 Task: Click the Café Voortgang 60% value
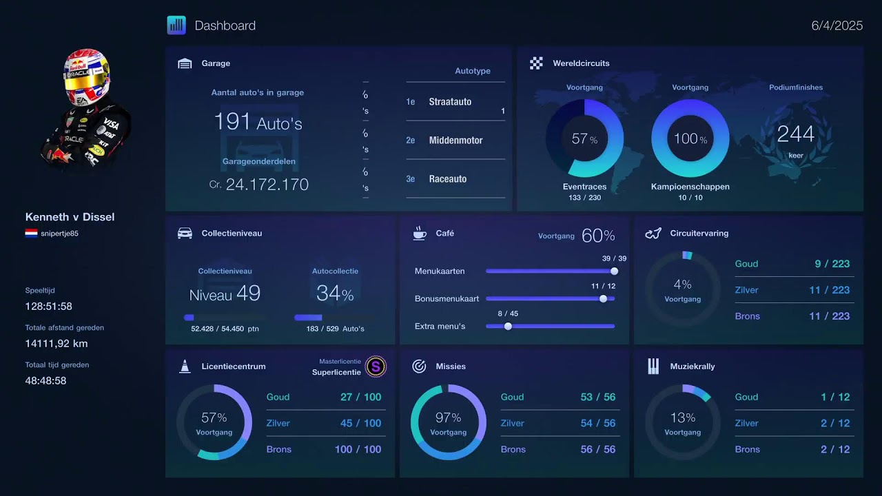tap(598, 236)
